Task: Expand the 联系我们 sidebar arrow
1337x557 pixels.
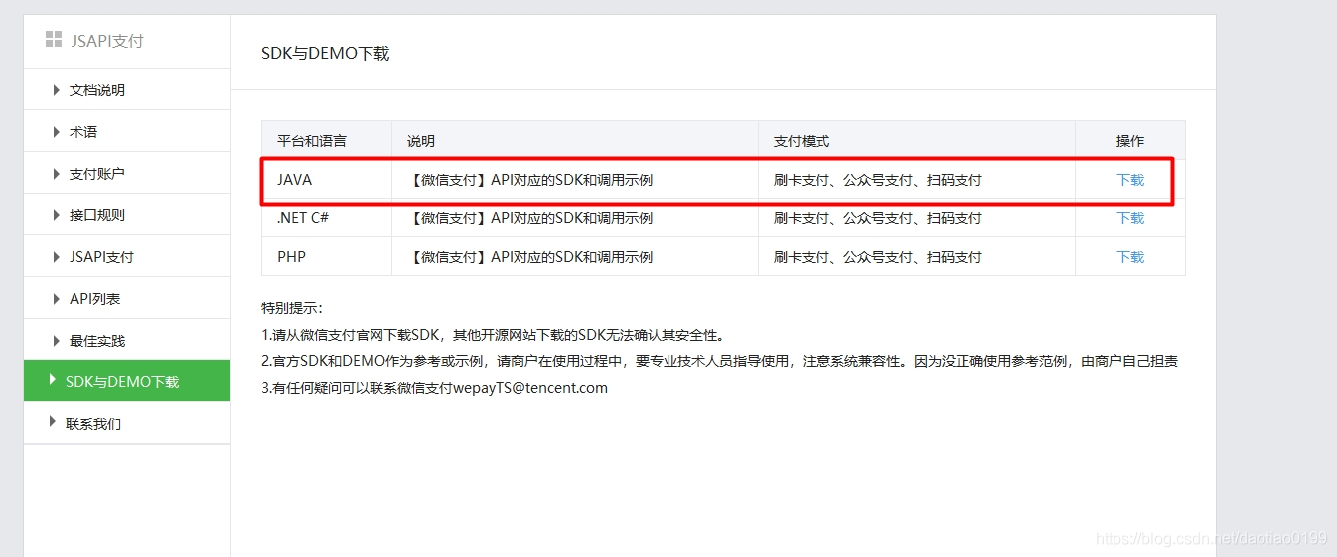Action: [x=53, y=423]
